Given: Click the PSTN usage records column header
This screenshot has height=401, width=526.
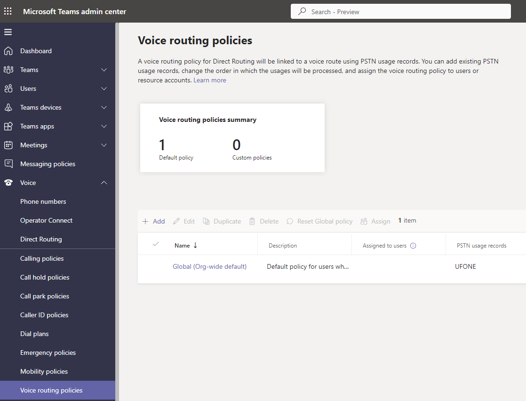Looking at the screenshot, I should 481,246.
